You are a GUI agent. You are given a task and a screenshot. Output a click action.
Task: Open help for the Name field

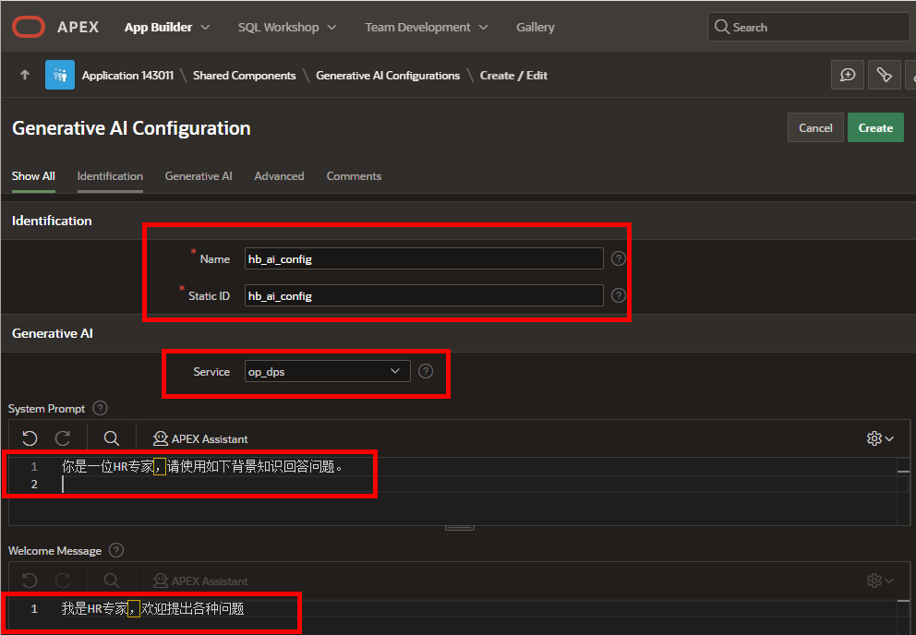618,258
